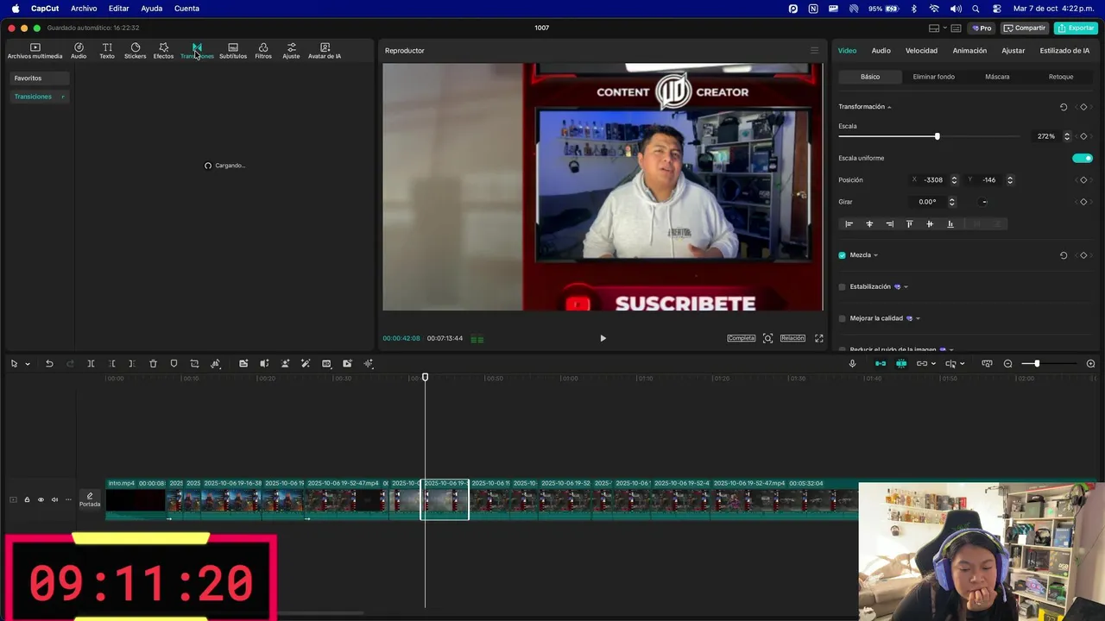This screenshot has height=621, width=1105.
Task: Open the player hamburger menu
Action: pos(814,50)
